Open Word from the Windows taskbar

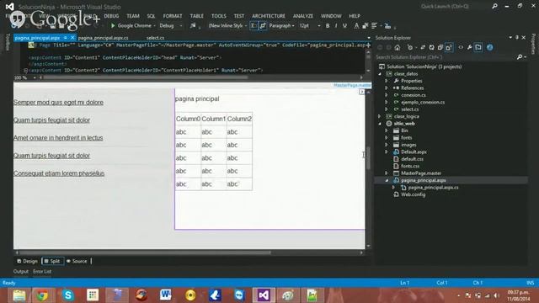tap(165, 295)
